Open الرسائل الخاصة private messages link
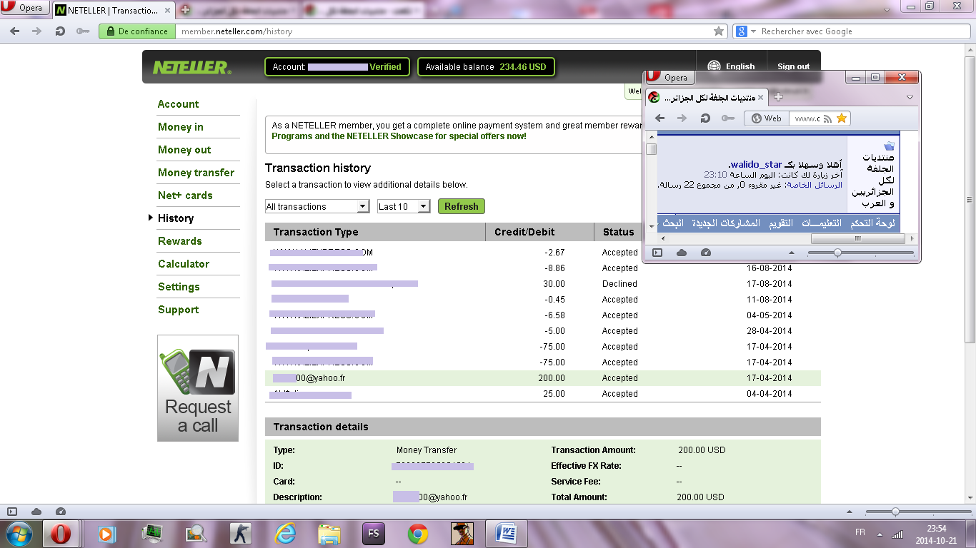This screenshot has height=548, width=976. pos(814,185)
